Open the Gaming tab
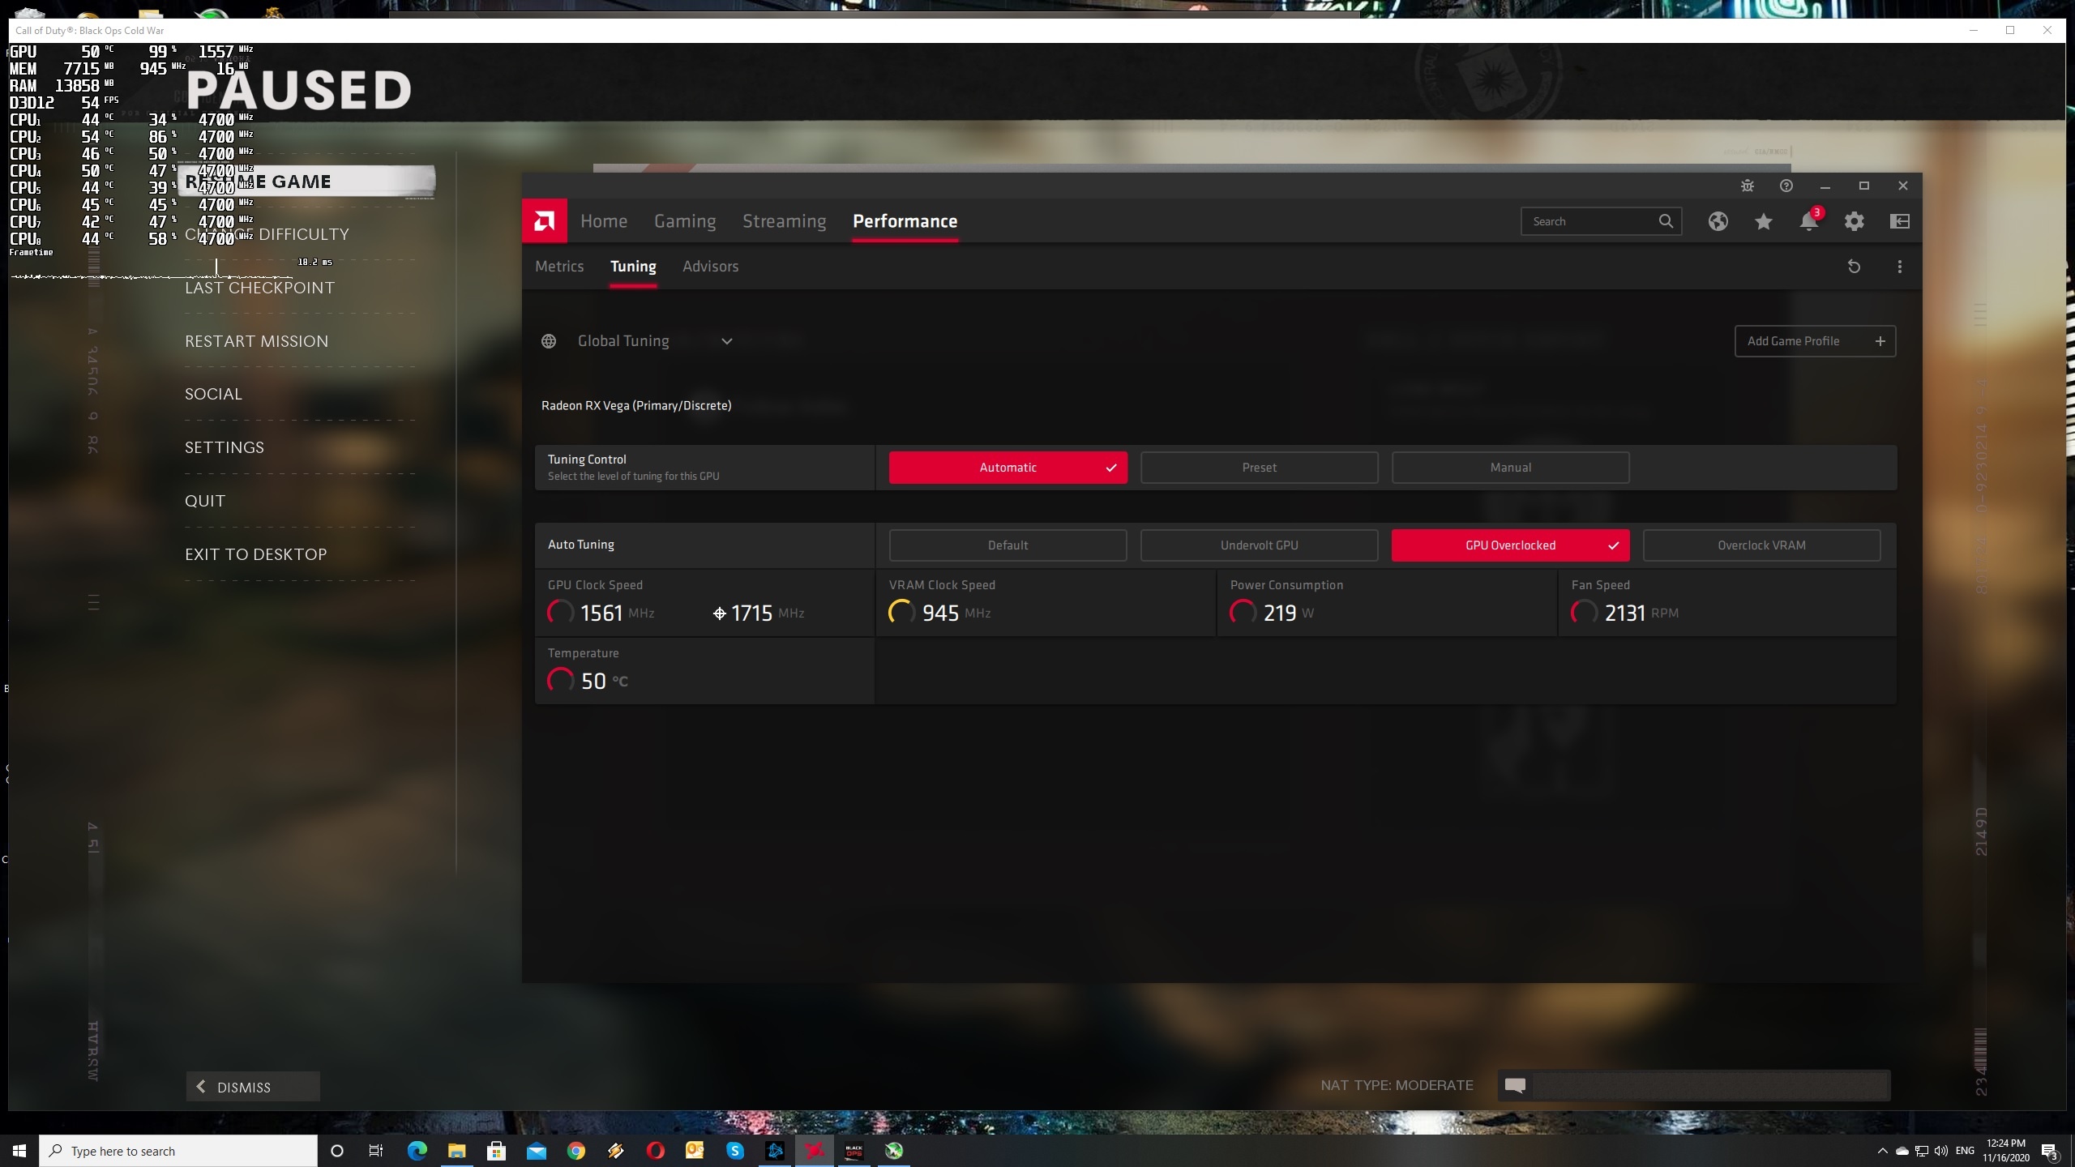The height and width of the screenshot is (1167, 2075). point(685,221)
